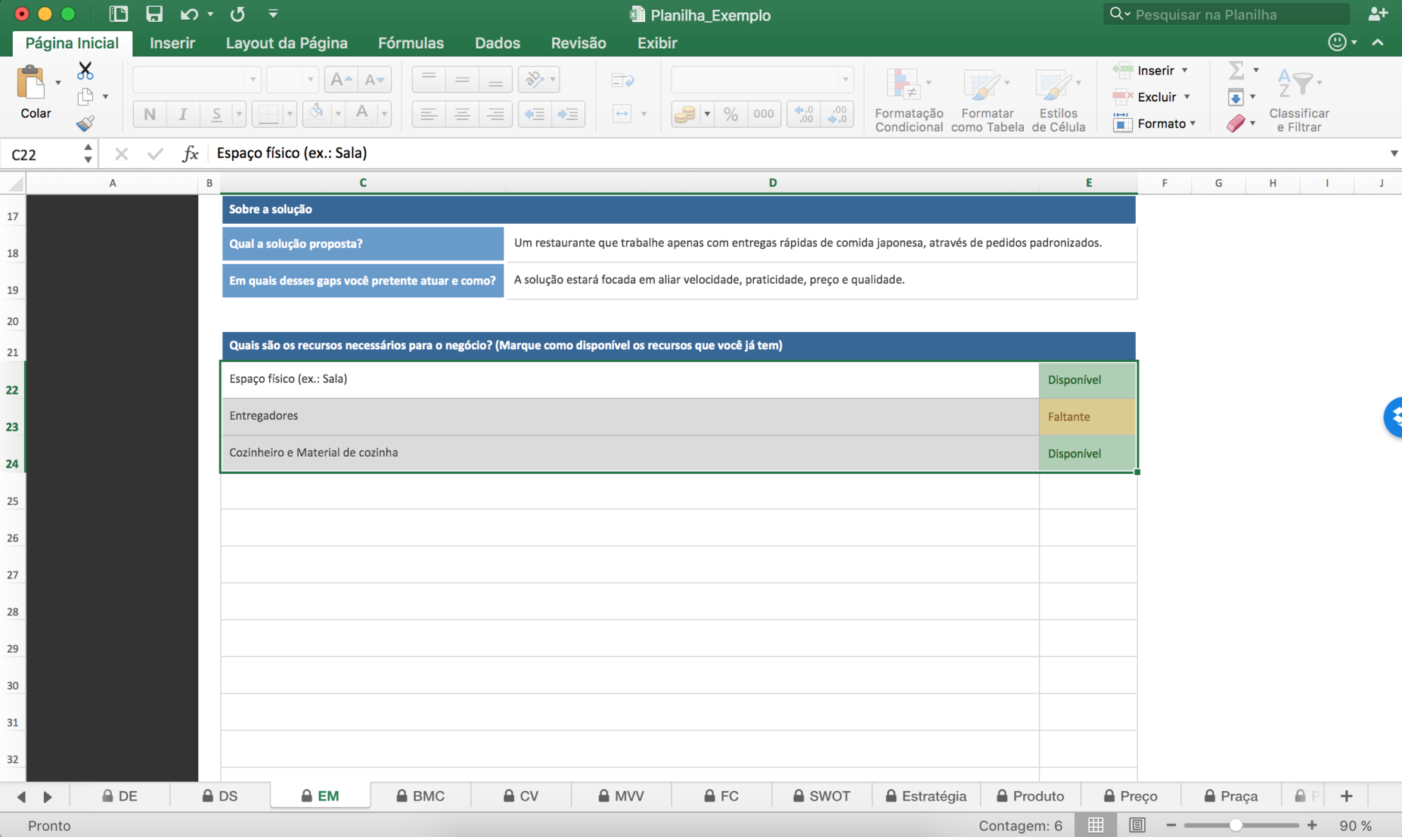Viewport: 1402px width, 837px height.
Task: Click the Cut scissors icon
Action: (85, 70)
